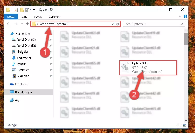
Task: Click the Properties quick access icon
Action: click(x=16, y=10)
